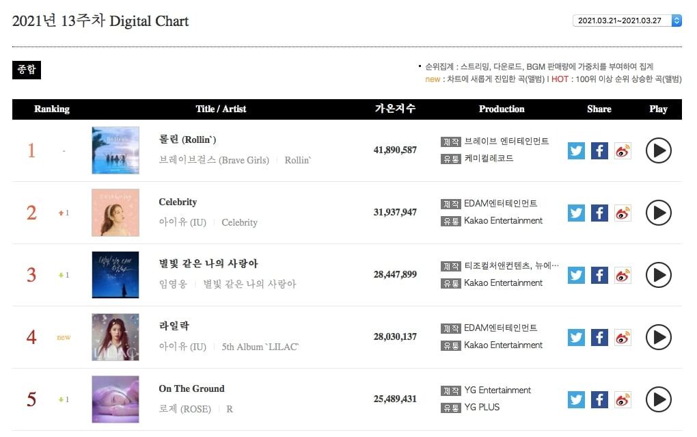The height and width of the screenshot is (437, 697).
Task: Select the 종합 tab
Action: [x=27, y=70]
